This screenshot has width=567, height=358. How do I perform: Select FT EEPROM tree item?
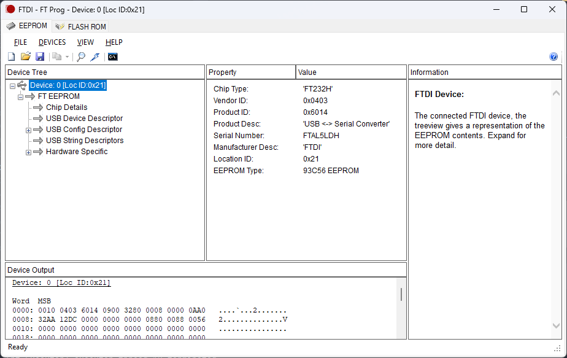pyautogui.click(x=58, y=96)
